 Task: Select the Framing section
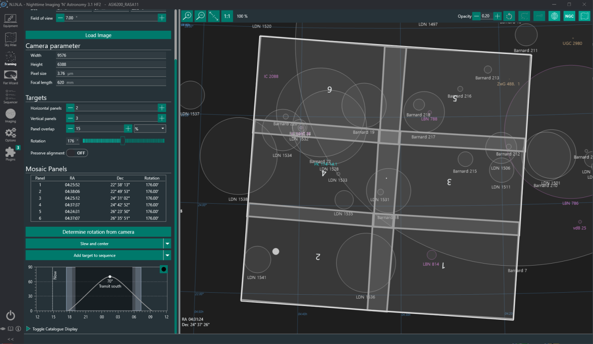pos(11,59)
